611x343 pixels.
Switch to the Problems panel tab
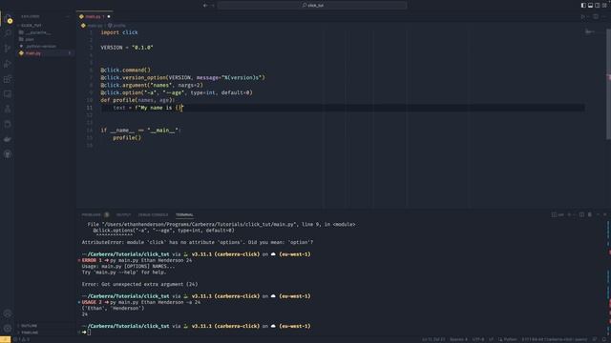(92, 214)
